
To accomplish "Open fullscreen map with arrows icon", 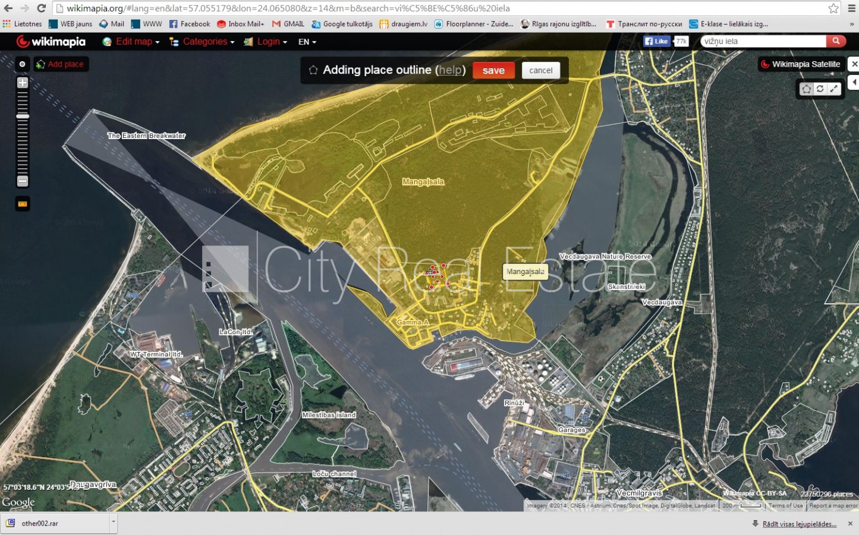I will pyautogui.click(x=834, y=89).
